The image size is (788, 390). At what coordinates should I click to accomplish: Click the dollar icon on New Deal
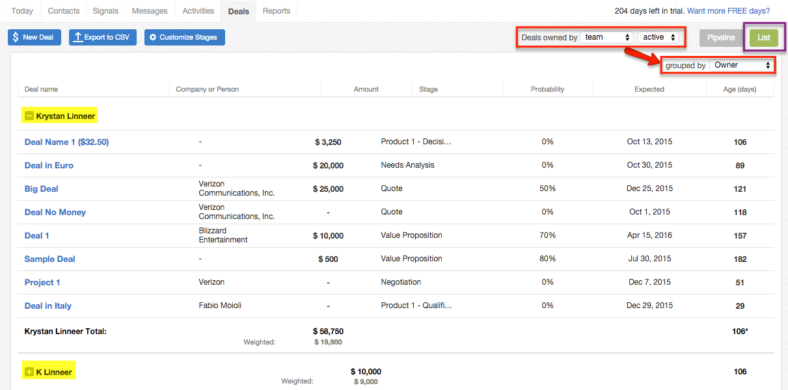pos(16,38)
